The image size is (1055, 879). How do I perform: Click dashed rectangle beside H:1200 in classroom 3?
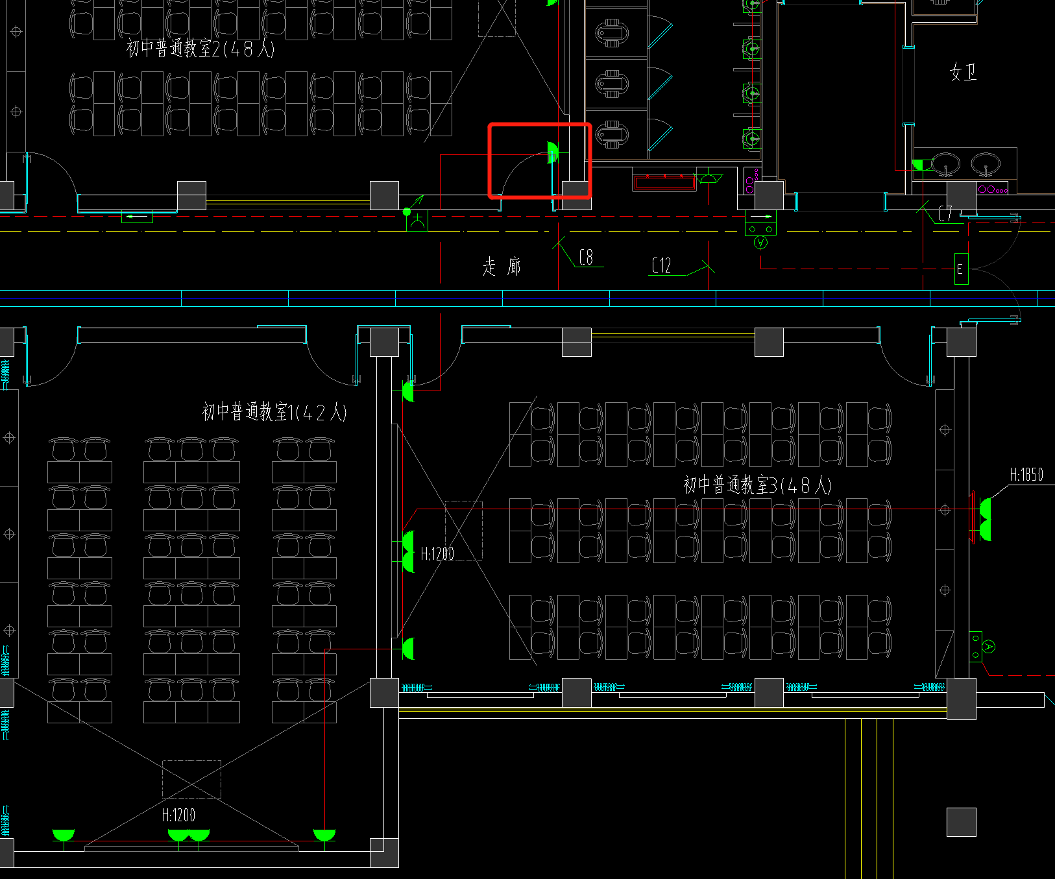coord(463,531)
